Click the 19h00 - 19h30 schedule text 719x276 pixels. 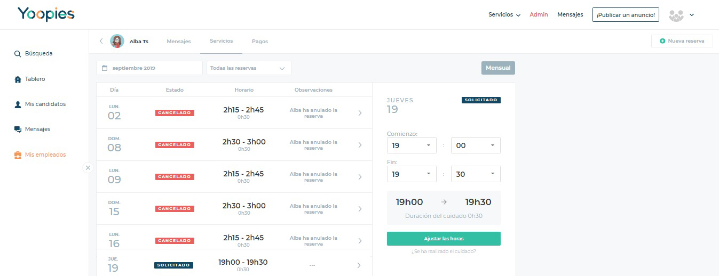[243, 262]
